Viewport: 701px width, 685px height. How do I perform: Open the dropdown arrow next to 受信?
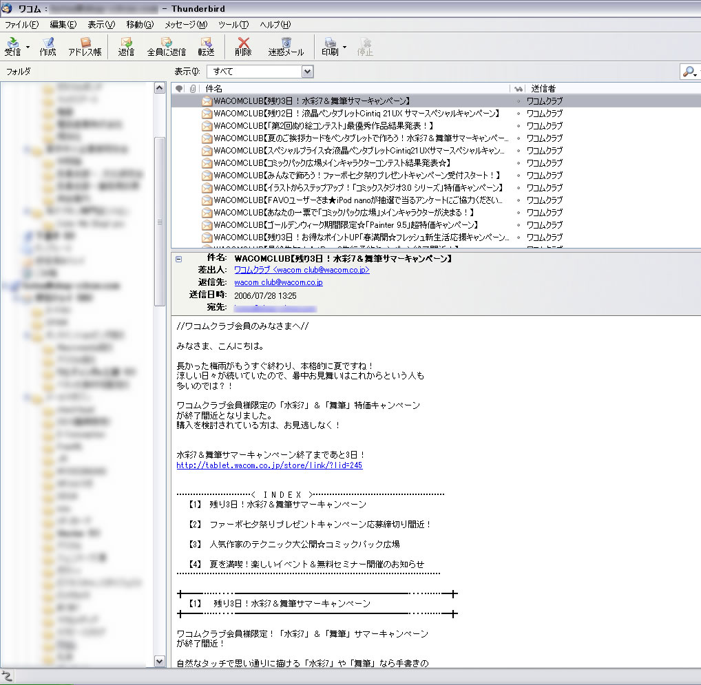28,48
